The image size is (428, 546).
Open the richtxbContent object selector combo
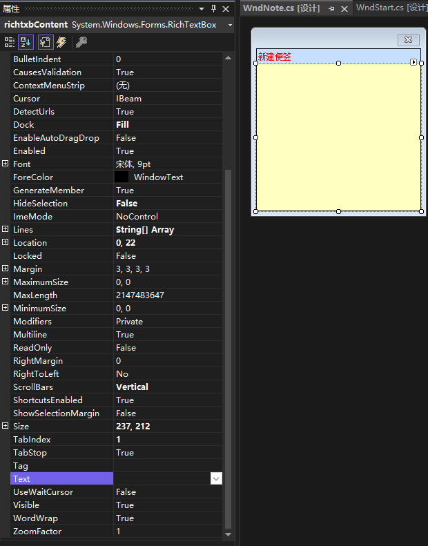coord(229,25)
